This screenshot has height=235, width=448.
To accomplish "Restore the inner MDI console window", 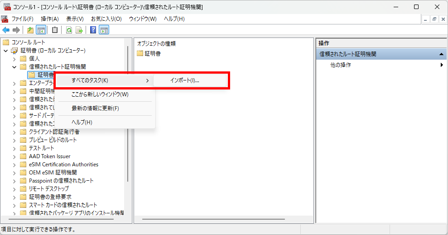I will [434, 19].
